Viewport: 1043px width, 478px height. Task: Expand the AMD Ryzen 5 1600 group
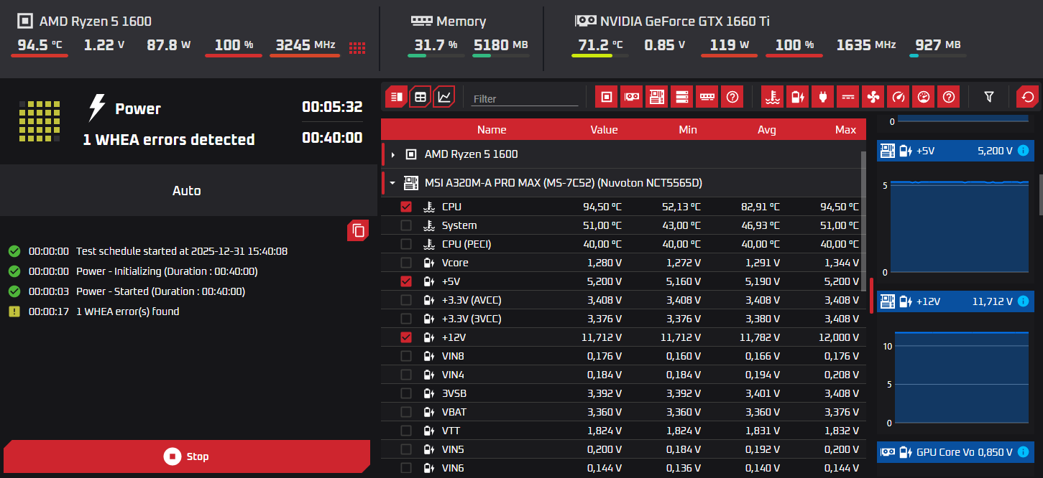click(x=393, y=154)
